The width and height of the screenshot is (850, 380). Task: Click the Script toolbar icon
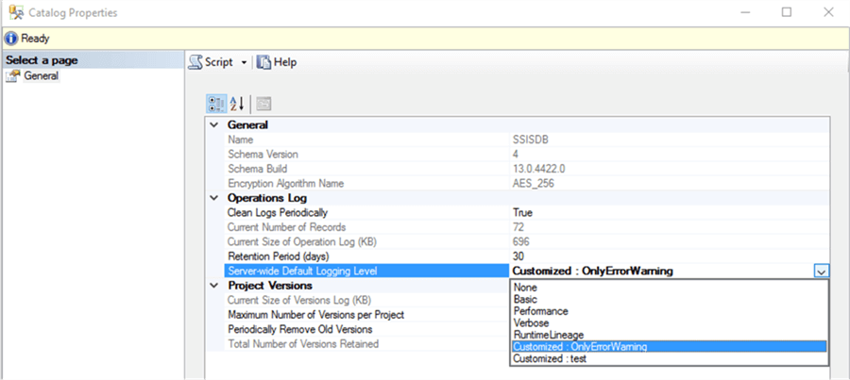[195, 62]
